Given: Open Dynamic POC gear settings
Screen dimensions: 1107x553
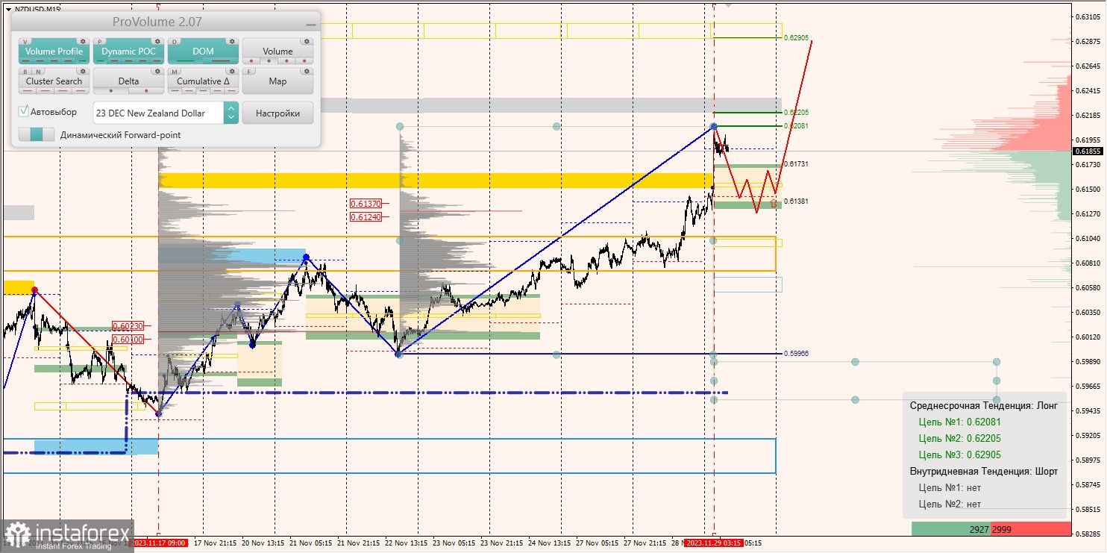Looking at the screenshot, I should pos(157,42).
